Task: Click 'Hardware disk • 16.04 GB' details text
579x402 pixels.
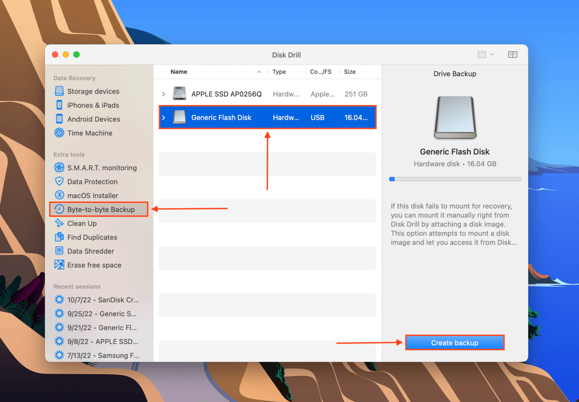Action: coord(455,164)
